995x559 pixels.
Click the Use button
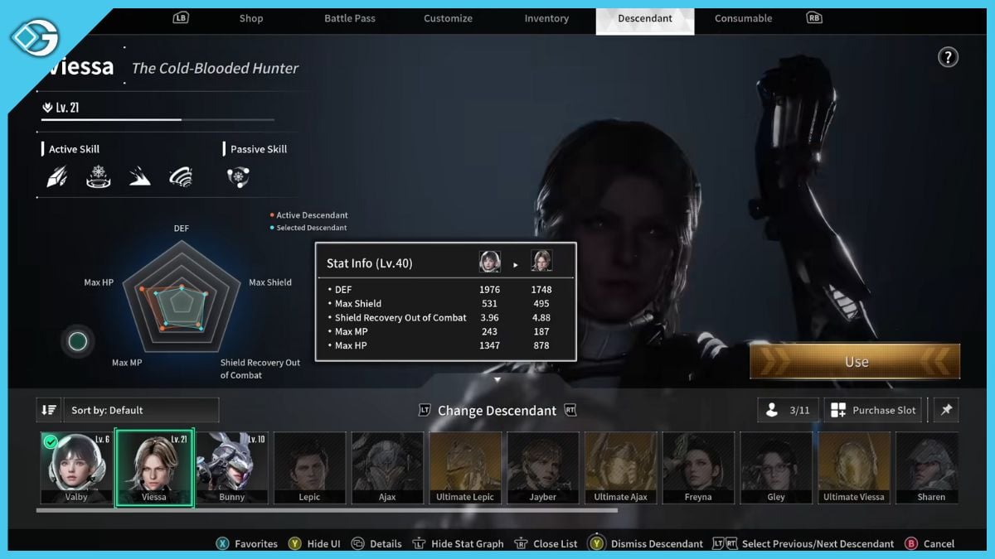(x=855, y=362)
